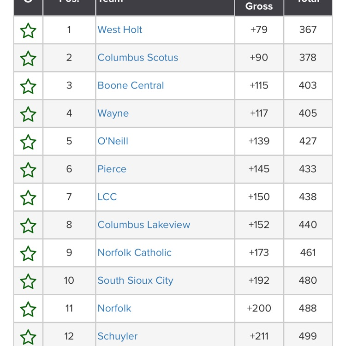
Task: Toggle favorite star for Boone Central
Action: coord(28,86)
